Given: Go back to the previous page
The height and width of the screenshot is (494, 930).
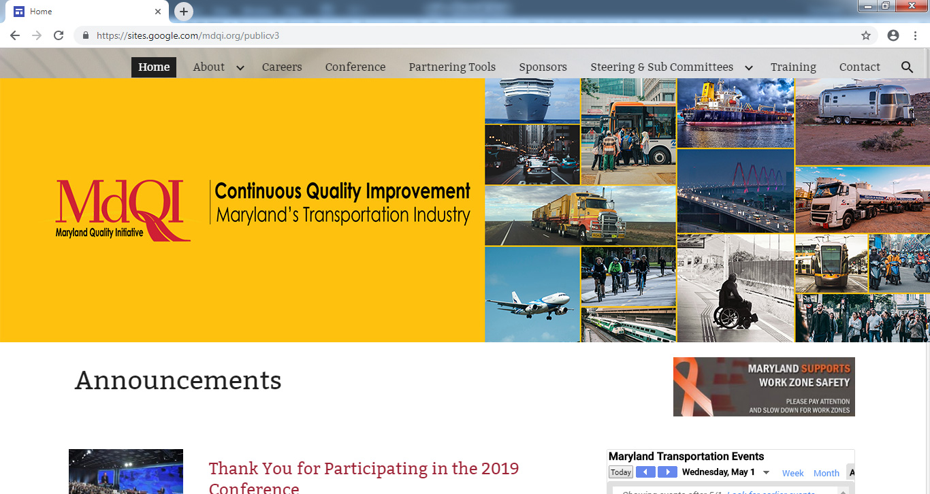Looking at the screenshot, I should coord(15,35).
